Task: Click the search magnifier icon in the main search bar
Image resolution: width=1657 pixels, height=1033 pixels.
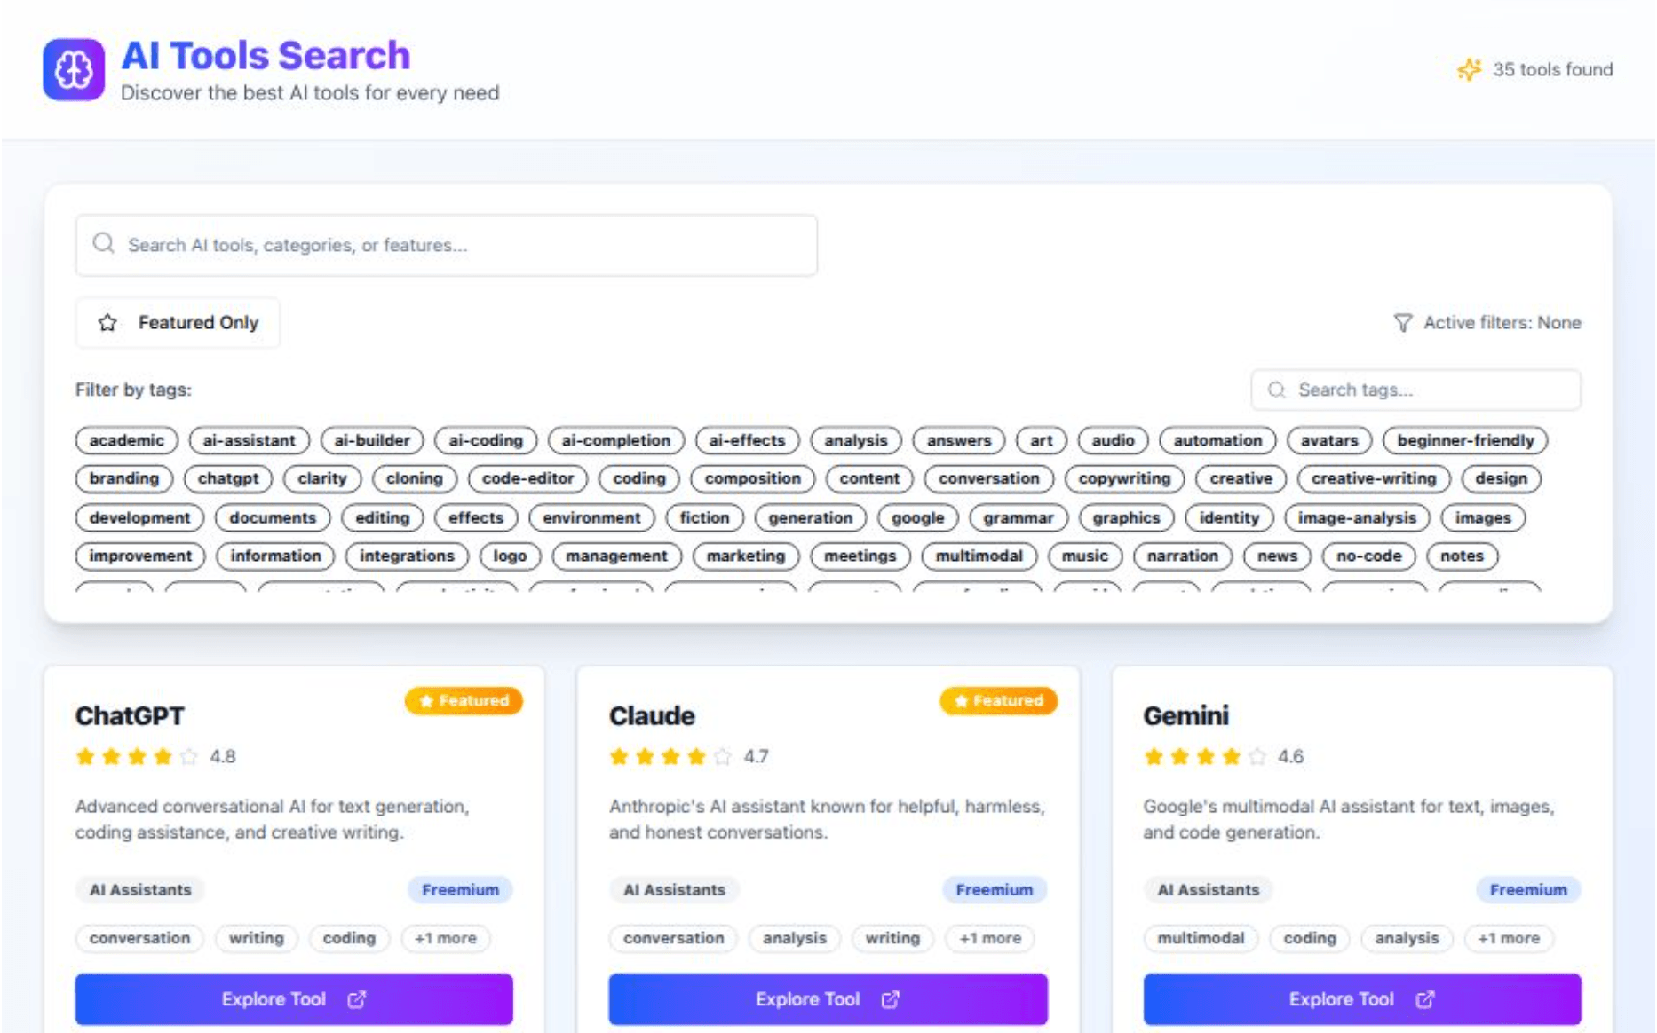Action: (103, 243)
